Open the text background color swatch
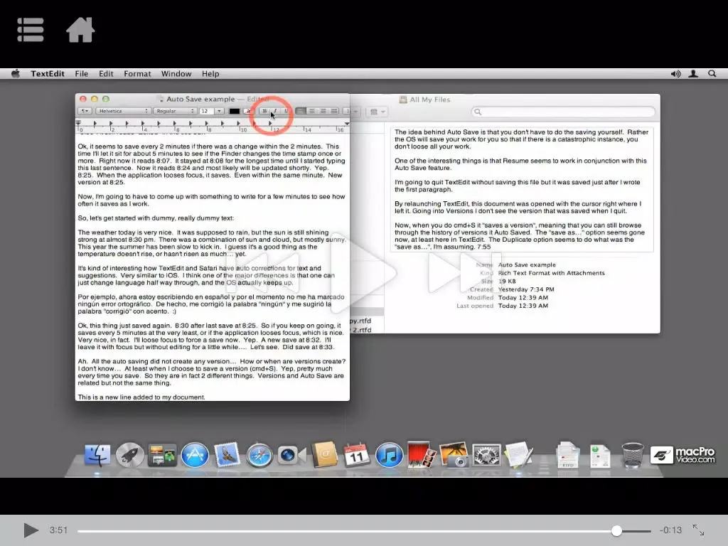 coord(248,111)
